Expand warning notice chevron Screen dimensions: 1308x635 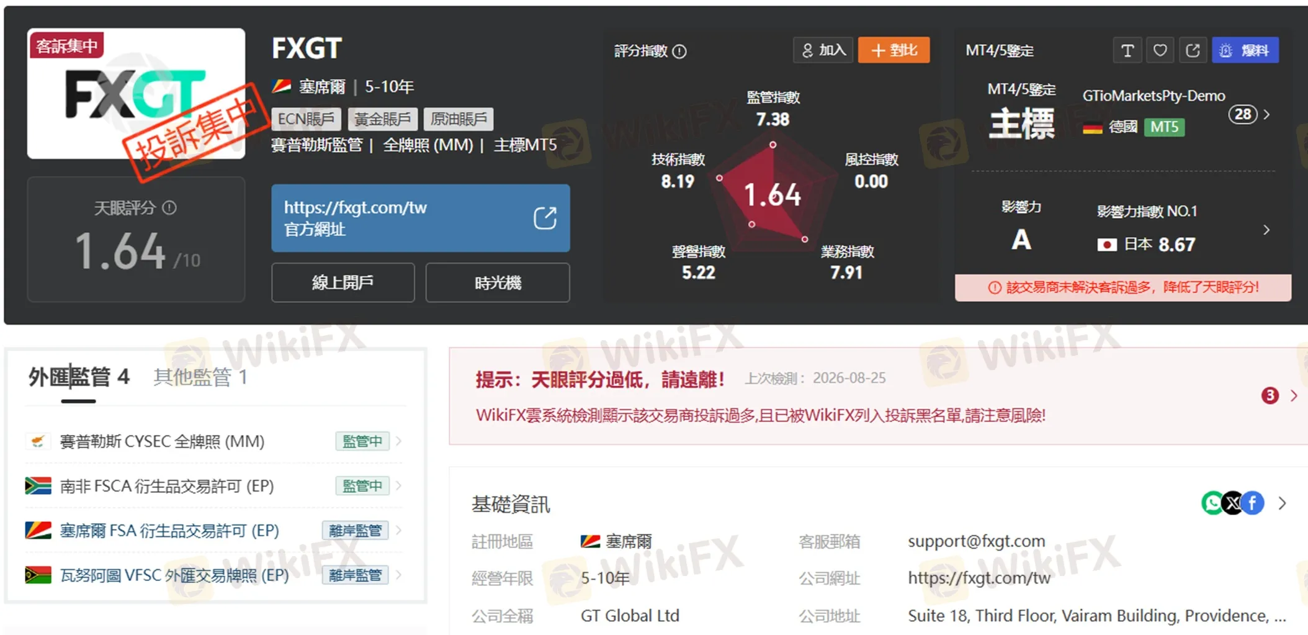click(1294, 395)
